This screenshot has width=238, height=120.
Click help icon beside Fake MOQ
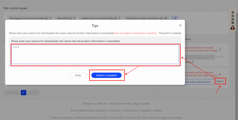(70, 18)
